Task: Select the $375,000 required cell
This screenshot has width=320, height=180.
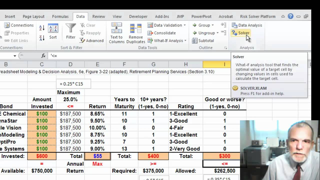Action: pyautogui.click(x=153, y=171)
